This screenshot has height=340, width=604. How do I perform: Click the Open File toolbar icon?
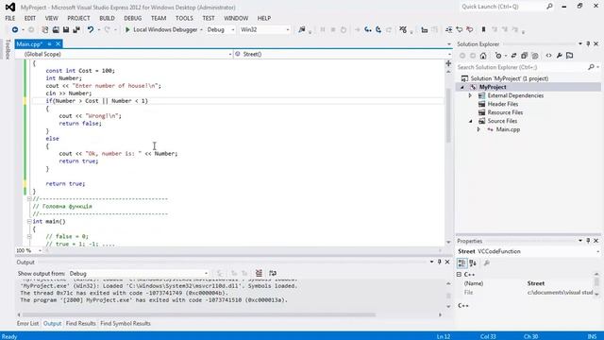coord(56,29)
